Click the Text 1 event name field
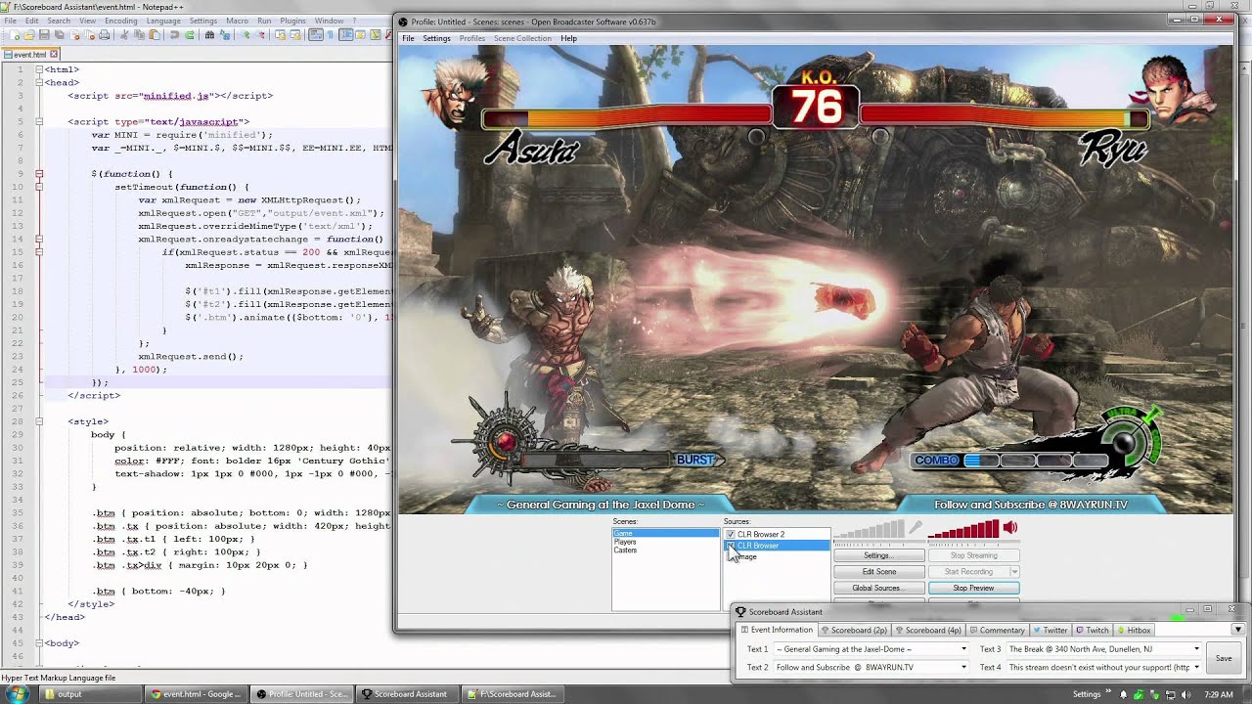 [872, 649]
